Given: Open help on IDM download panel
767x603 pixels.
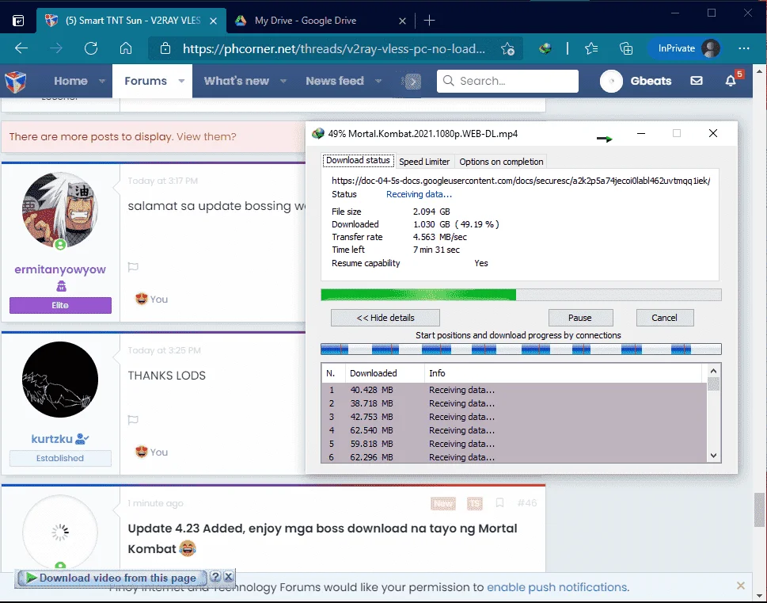Looking at the screenshot, I should pos(216,577).
